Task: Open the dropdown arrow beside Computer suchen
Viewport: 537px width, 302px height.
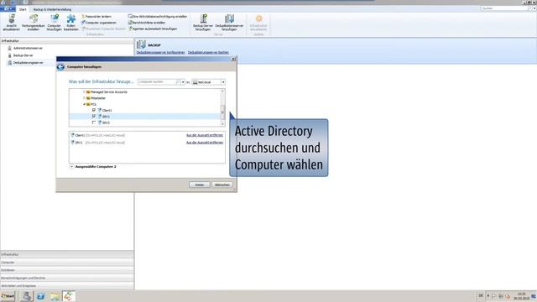Action: coord(183,82)
